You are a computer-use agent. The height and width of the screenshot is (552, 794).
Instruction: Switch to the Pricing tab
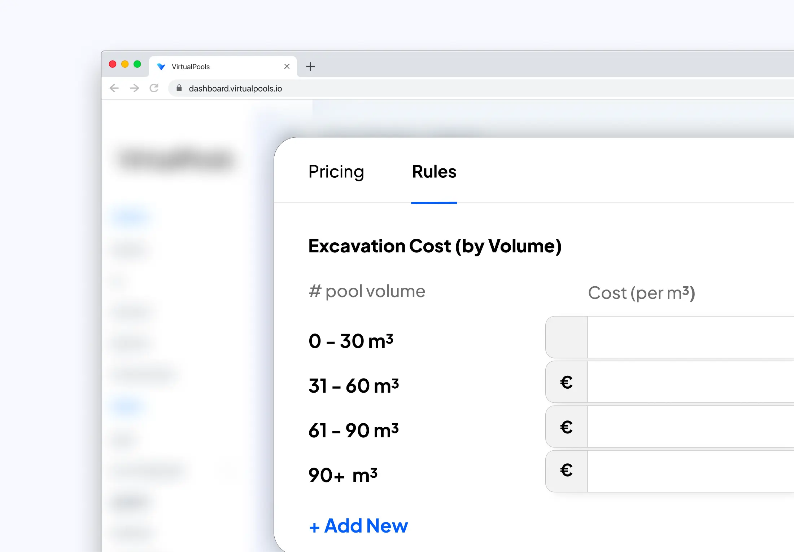pos(336,172)
